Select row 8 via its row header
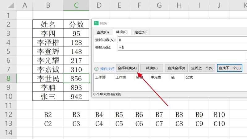The height and width of the screenshot is (139, 247). [8, 78]
